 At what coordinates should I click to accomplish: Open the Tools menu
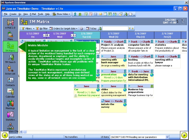tap(40, 14)
